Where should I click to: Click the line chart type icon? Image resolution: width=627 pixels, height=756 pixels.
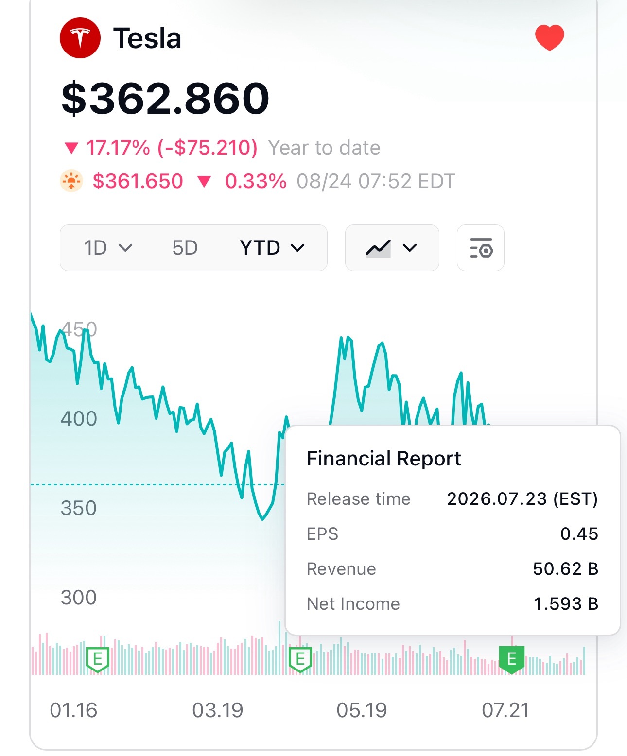point(379,248)
